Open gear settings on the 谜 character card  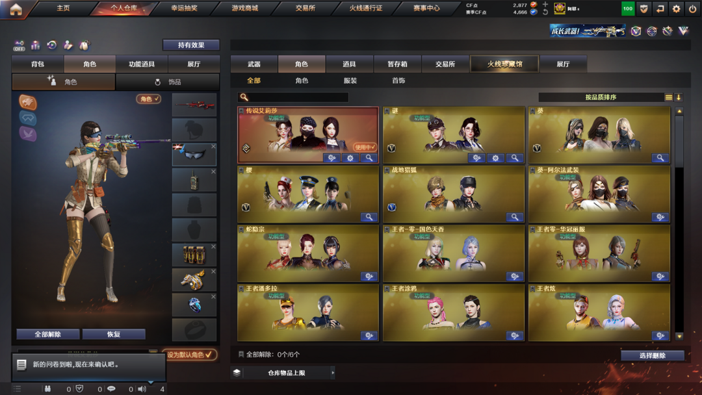[x=495, y=158]
